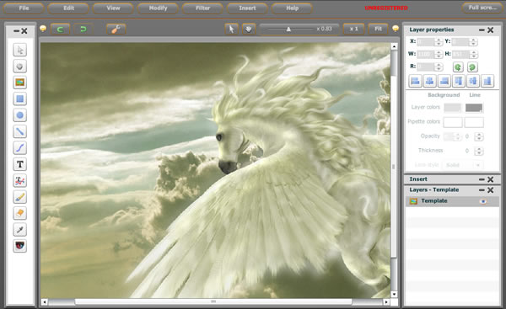Click the Layer colors line swatch

point(474,108)
